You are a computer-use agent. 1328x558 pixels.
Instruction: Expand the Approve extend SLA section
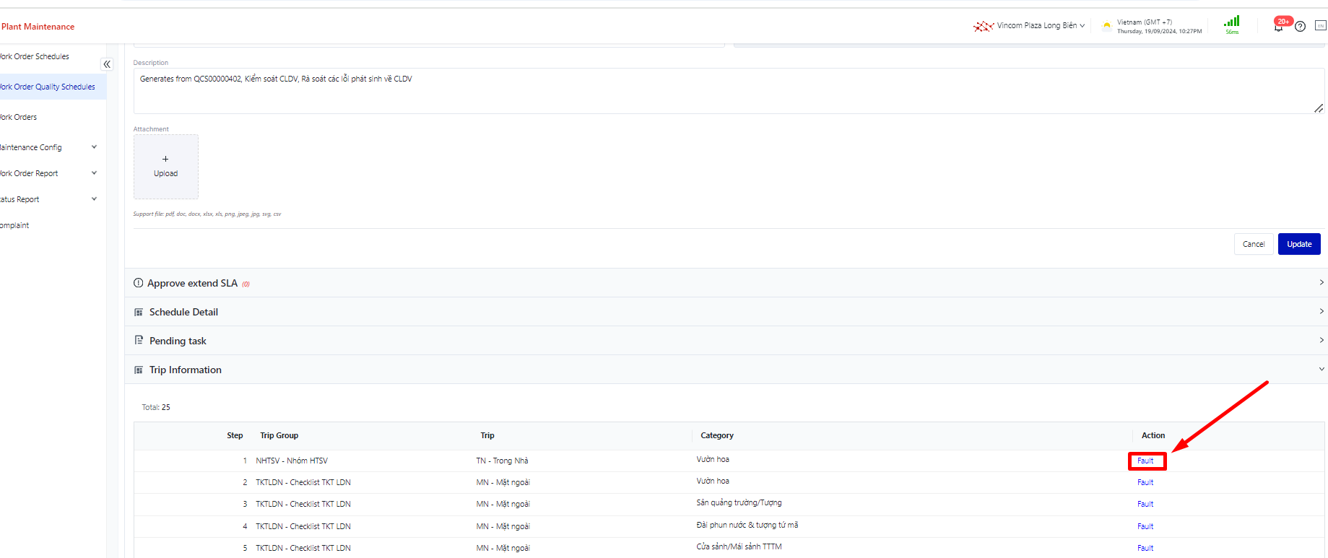coord(725,283)
